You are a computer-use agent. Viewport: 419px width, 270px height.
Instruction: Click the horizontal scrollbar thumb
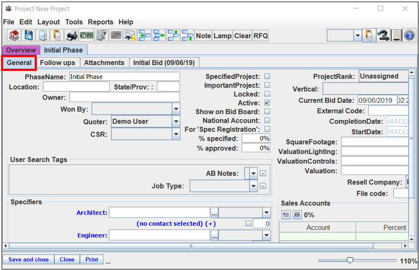(191, 246)
